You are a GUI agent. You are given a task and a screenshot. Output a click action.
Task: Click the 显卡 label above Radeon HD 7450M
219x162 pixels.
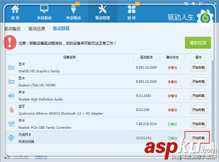click(21, 78)
